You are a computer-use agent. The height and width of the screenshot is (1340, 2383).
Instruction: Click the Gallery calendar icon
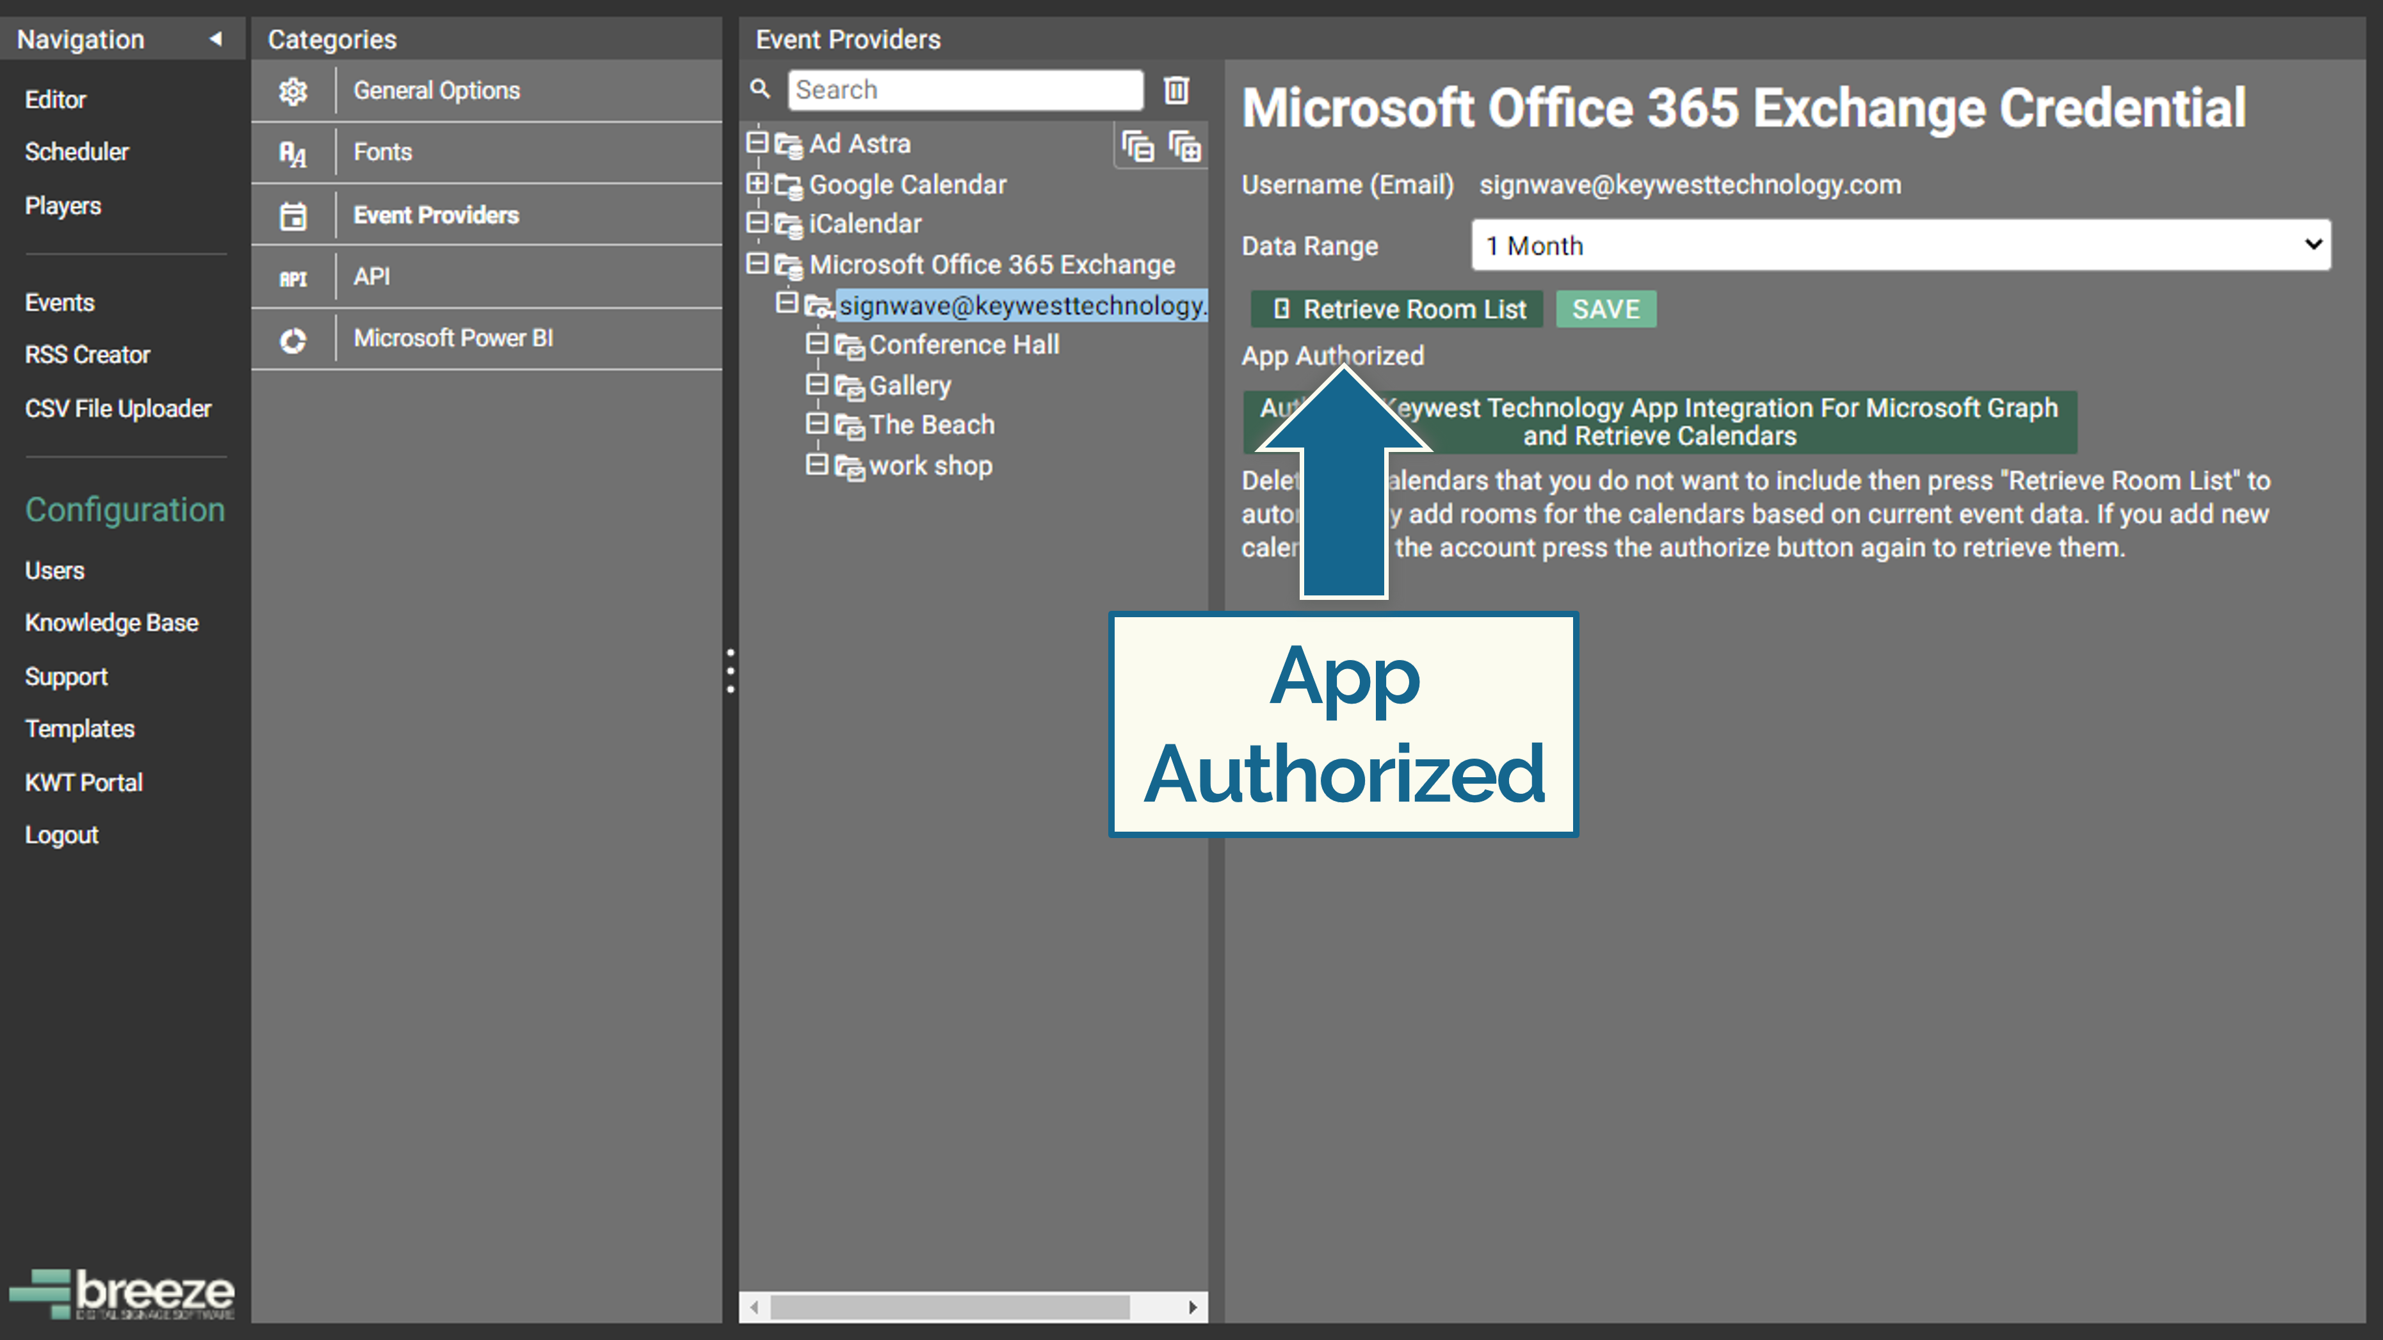(850, 387)
